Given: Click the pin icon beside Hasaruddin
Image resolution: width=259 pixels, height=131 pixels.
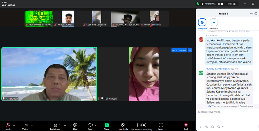Looking at the screenshot, I should [4, 99].
